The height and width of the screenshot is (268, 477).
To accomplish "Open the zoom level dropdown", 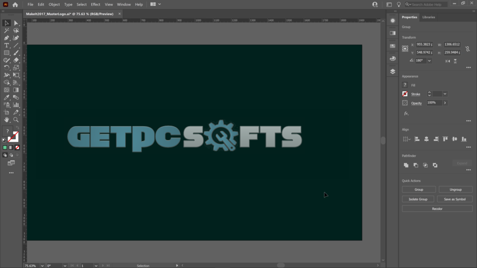I will 42,266.
